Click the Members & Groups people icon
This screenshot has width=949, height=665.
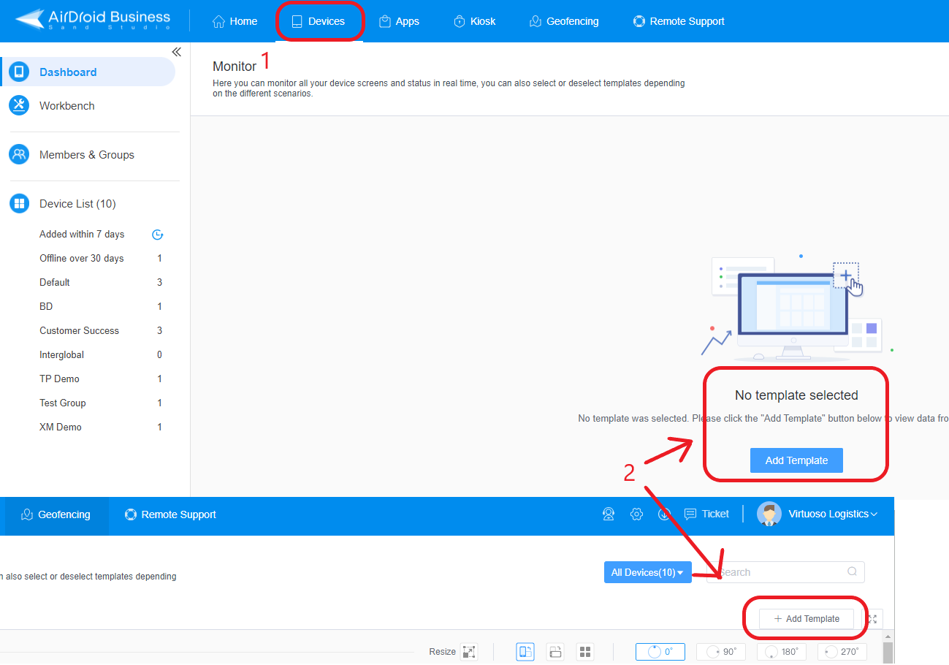(19, 154)
